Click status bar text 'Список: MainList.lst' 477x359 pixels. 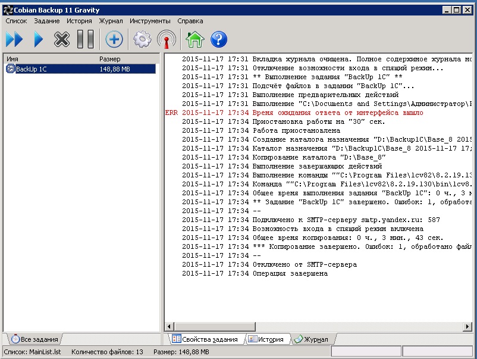click(x=32, y=352)
